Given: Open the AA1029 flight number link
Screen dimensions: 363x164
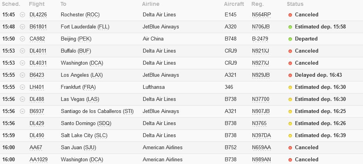Looking at the screenshot, I should tap(38, 160).
